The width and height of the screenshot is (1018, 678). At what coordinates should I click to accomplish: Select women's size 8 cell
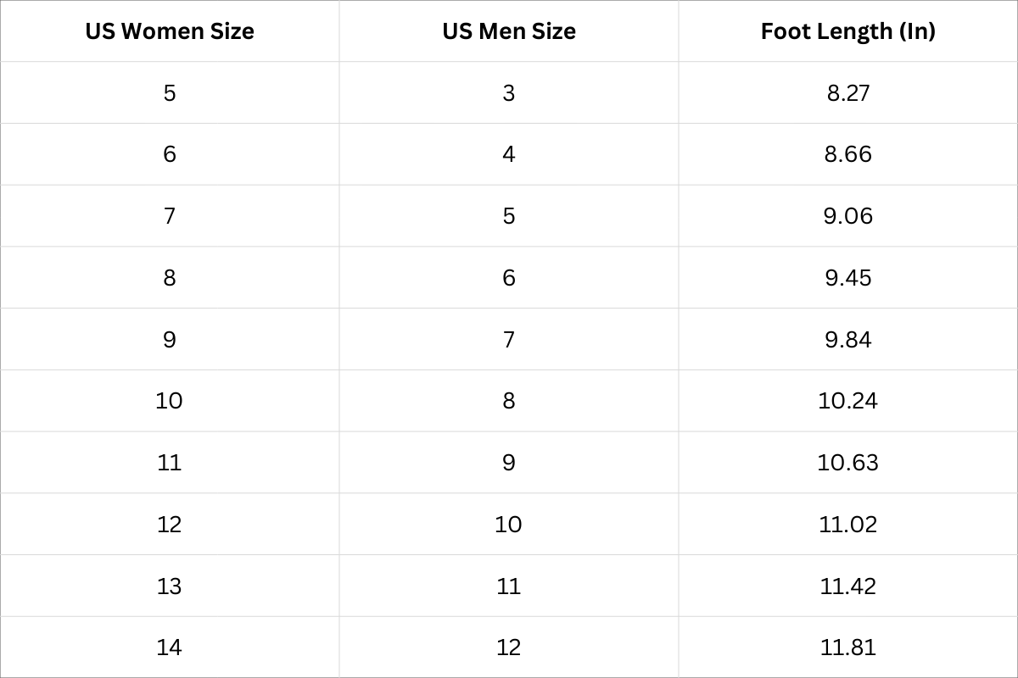pos(170,278)
